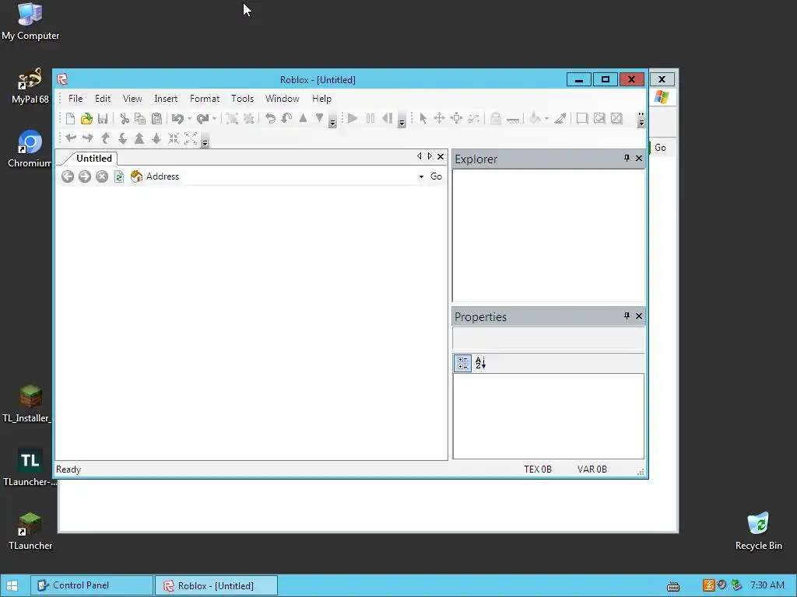Pause the simulation with the Pause button
The height and width of the screenshot is (597, 797).
[370, 119]
